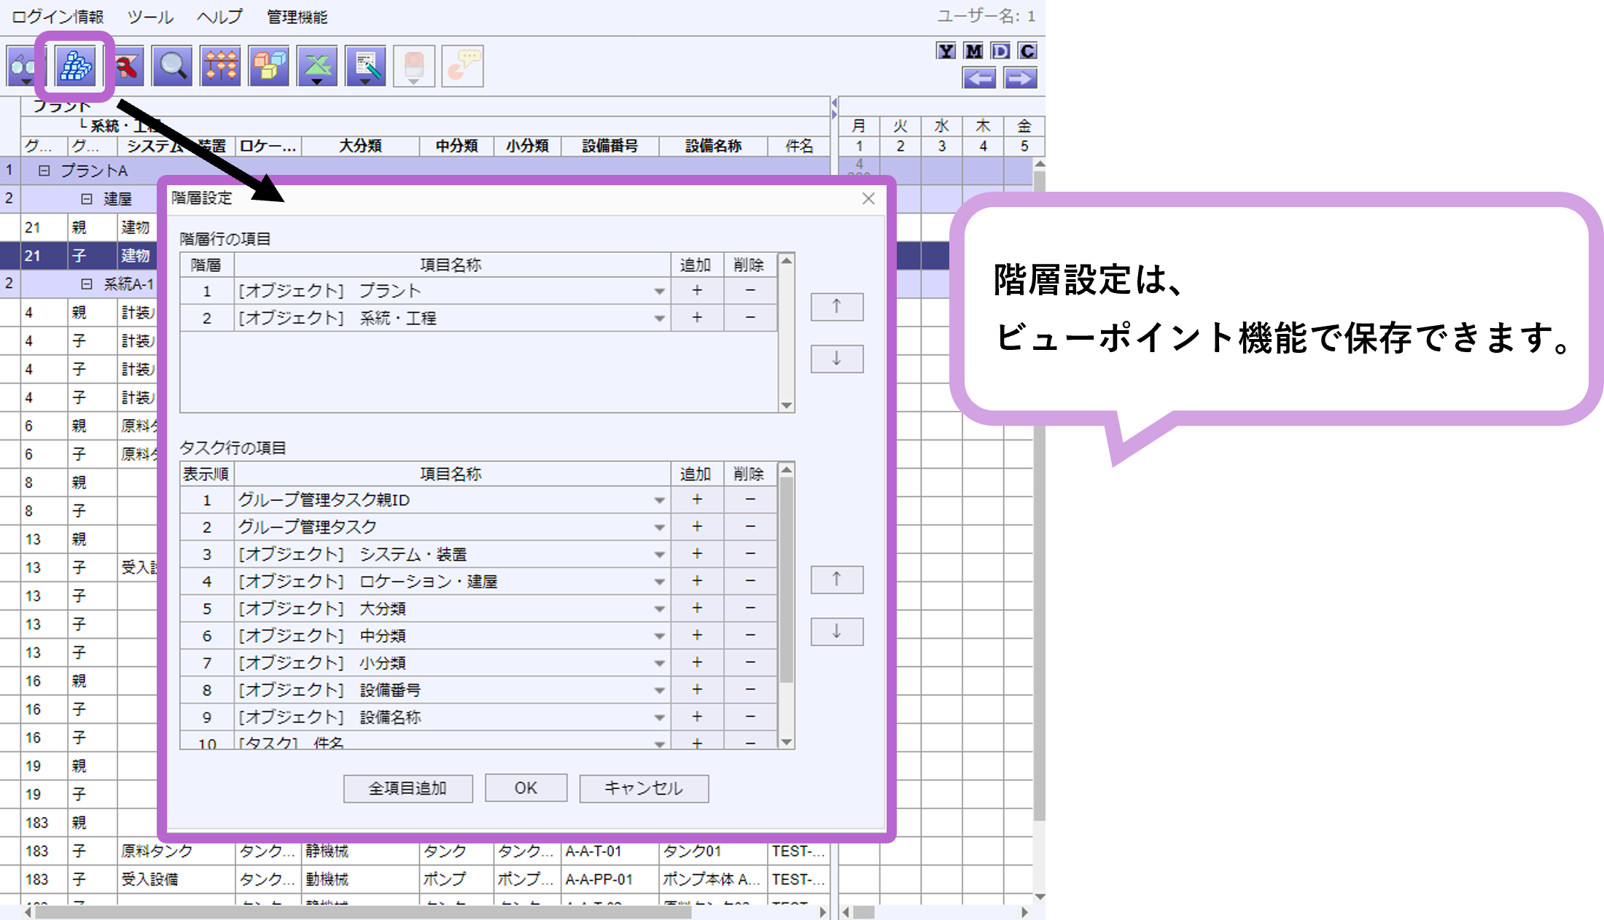Open the Excel export tool
The height and width of the screenshot is (920, 1604).
click(x=317, y=66)
